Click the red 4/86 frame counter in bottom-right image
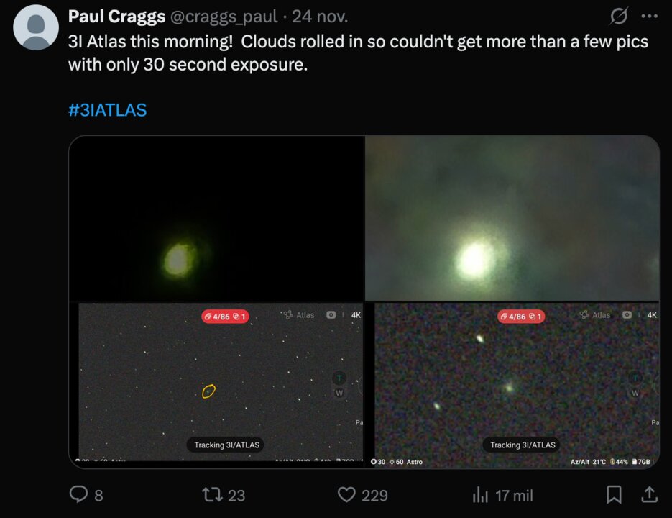Viewport: 672px width, 518px height. [x=521, y=316]
